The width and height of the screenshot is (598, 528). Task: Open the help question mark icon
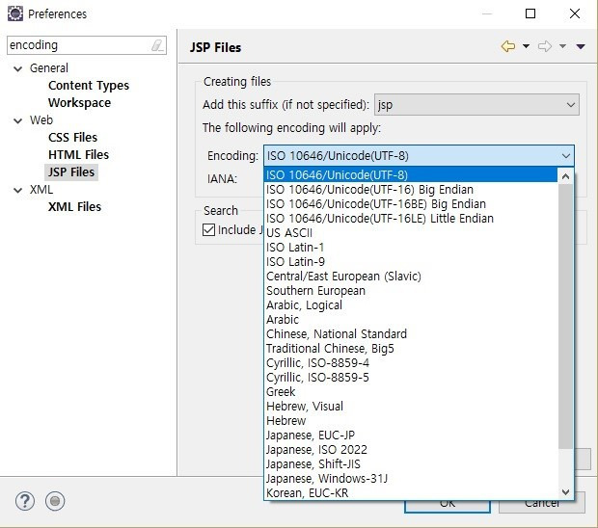coord(25,501)
